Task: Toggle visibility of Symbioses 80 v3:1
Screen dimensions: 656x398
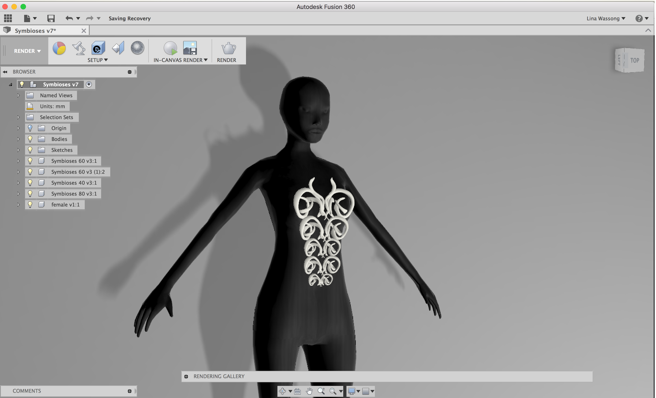Action: click(30, 194)
